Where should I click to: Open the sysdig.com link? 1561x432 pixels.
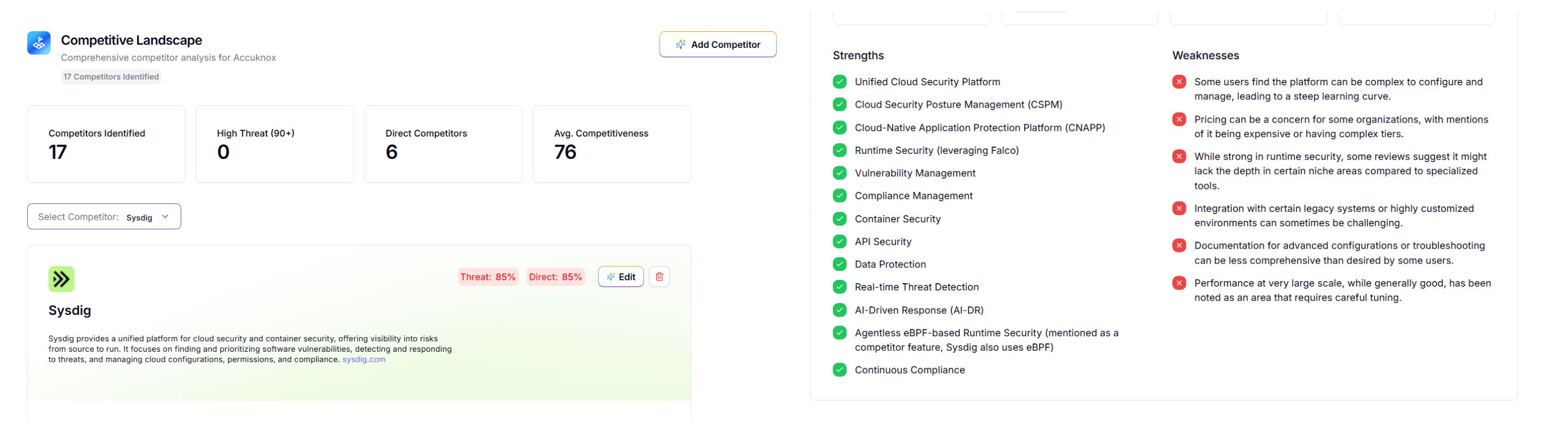(363, 360)
